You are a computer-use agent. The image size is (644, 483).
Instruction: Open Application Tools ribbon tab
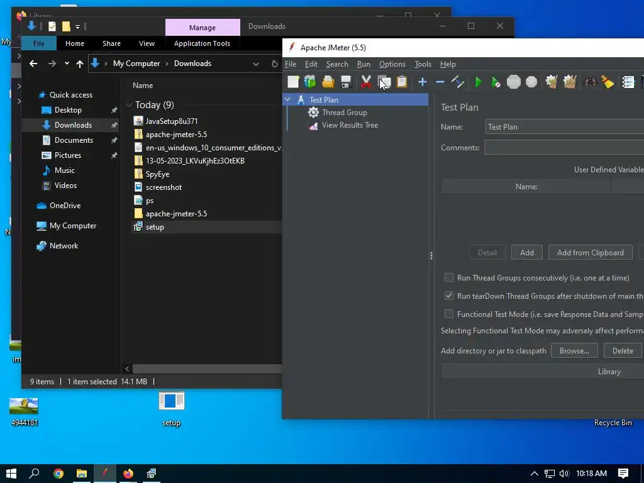coord(202,43)
